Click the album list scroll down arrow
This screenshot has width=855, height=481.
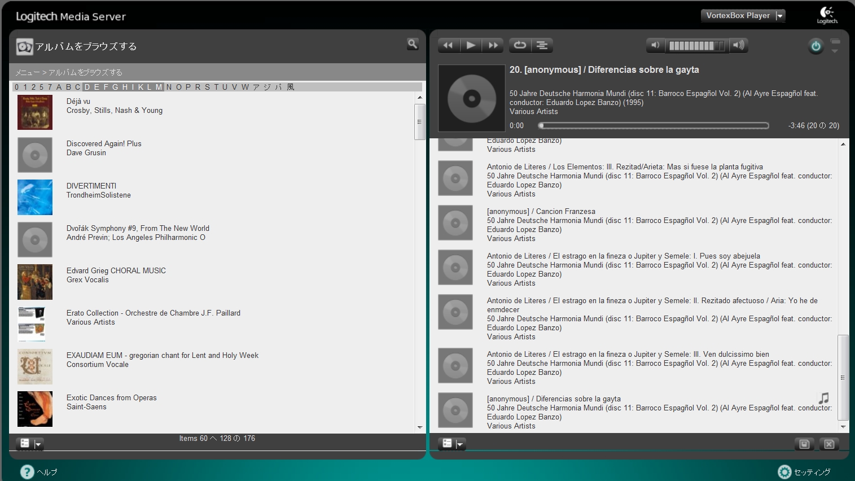click(x=420, y=427)
